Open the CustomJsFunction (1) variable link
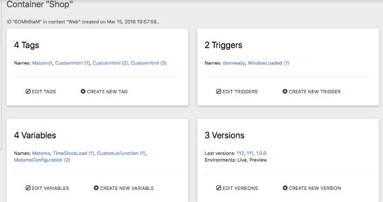This screenshot has height=202, width=383. click(121, 153)
